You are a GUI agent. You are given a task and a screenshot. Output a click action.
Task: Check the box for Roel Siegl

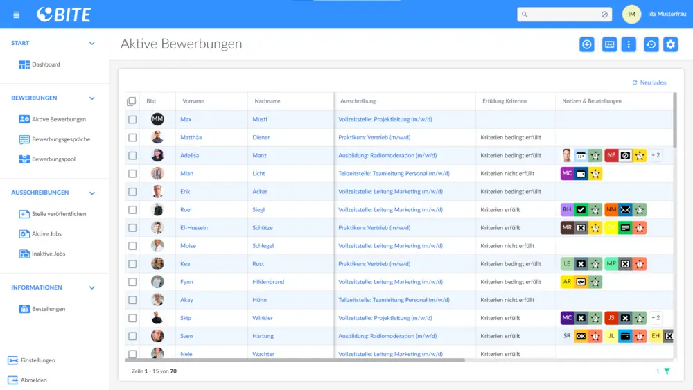point(132,209)
